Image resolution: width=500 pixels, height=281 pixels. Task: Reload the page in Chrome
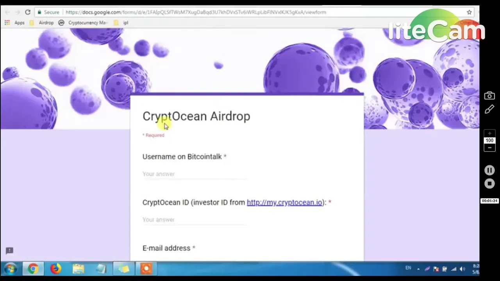(x=28, y=12)
